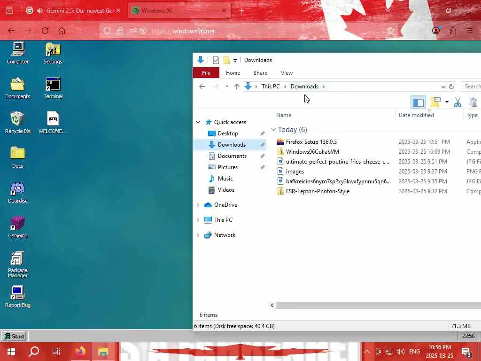
Task: Open the Documents folder on Windows 96 desktop
Action: click(18, 88)
